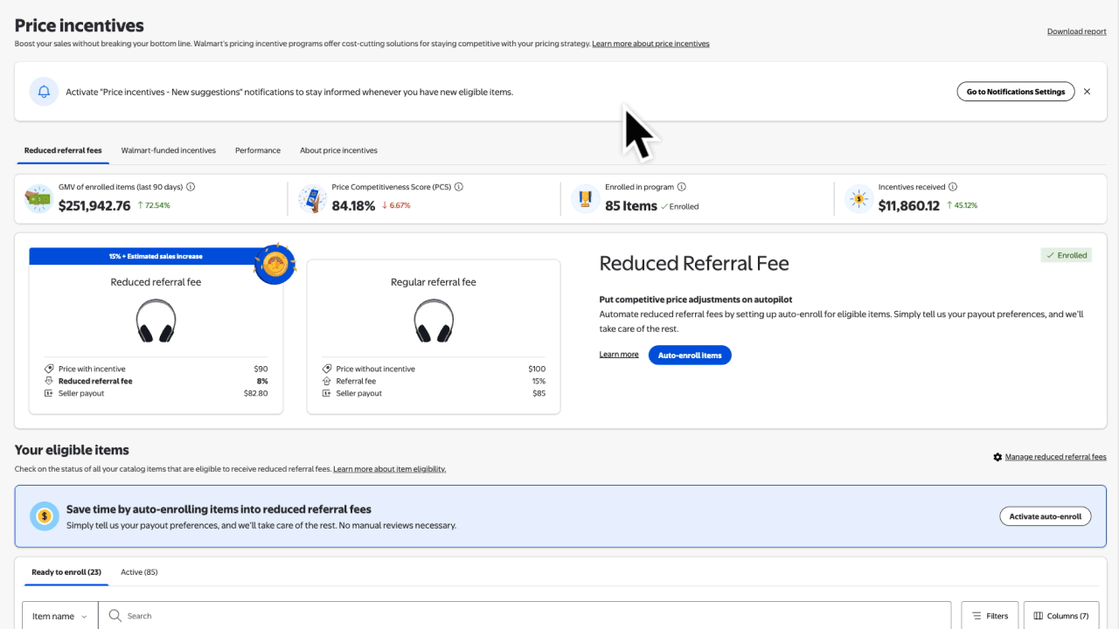Open the Download report link
Image resolution: width=1119 pixels, height=629 pixels.
click(x=1077, y=31)
